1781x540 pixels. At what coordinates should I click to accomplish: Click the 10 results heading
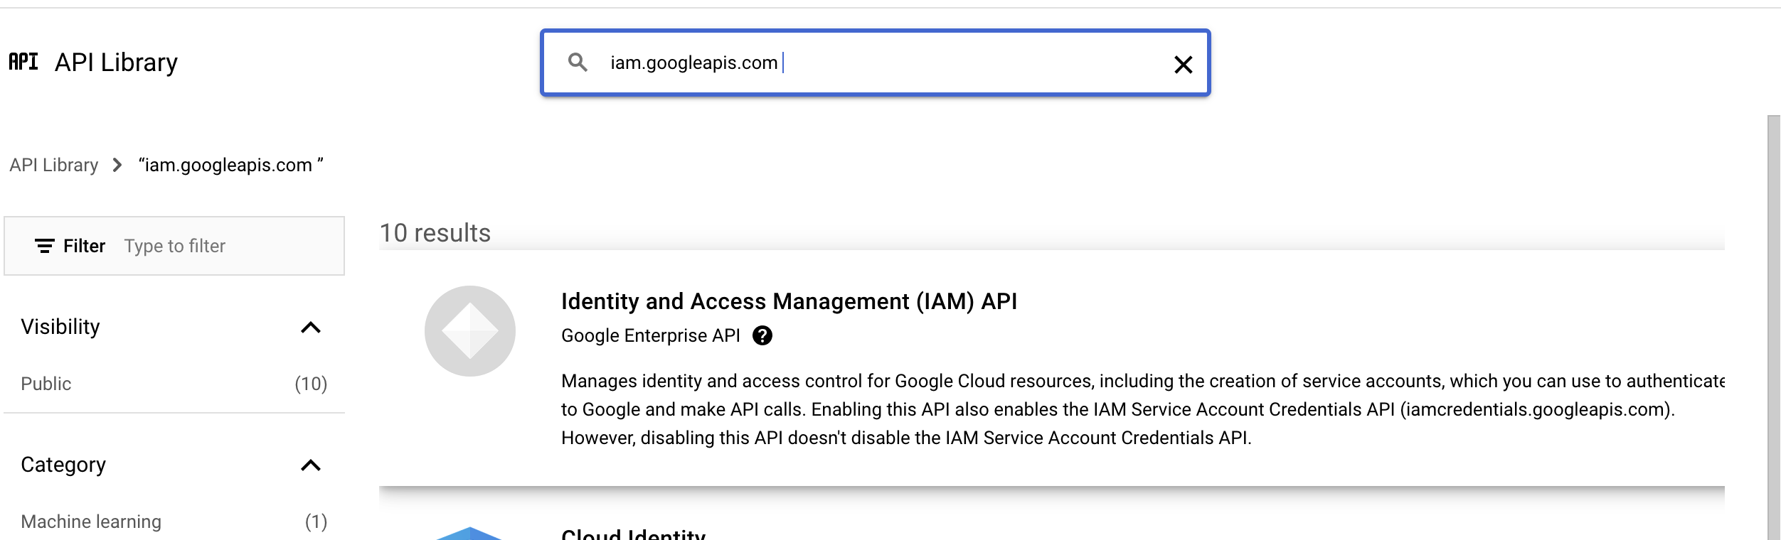[x=435, y=233]
